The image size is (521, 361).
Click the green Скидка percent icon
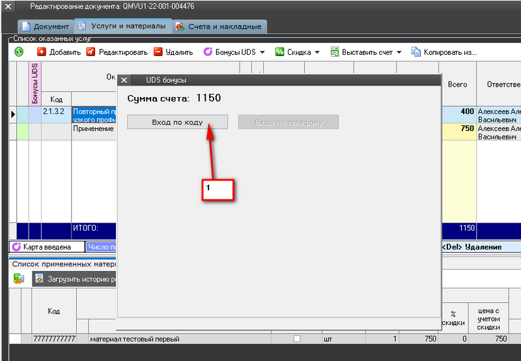[279, 51]
